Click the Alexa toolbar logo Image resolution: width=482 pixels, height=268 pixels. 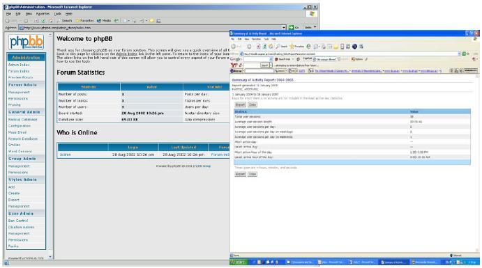[236, 71]
